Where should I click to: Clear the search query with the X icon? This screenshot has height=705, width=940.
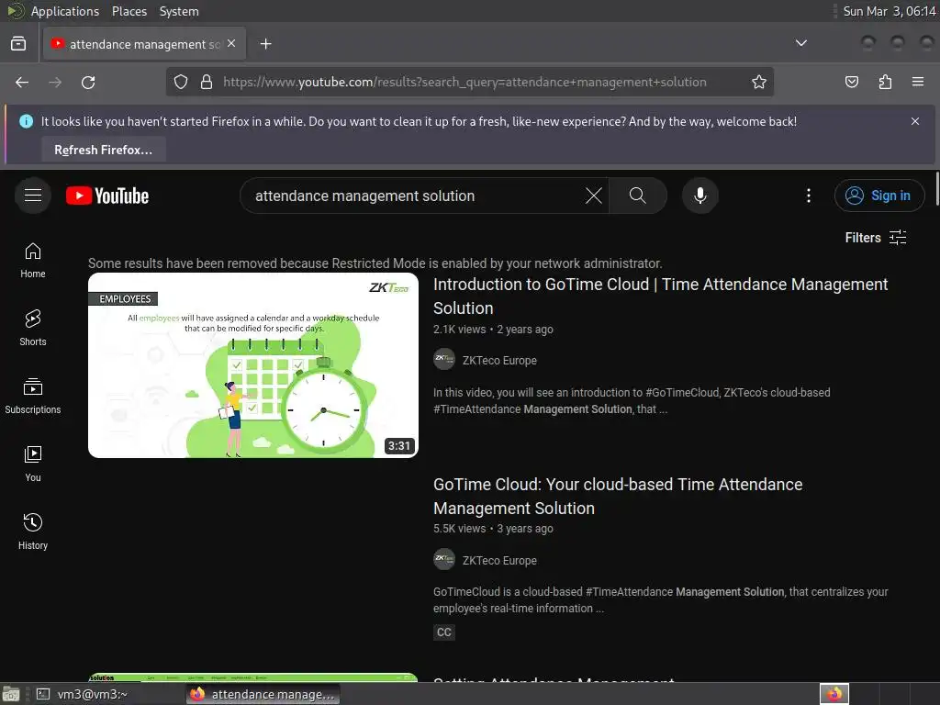[594, 196]
